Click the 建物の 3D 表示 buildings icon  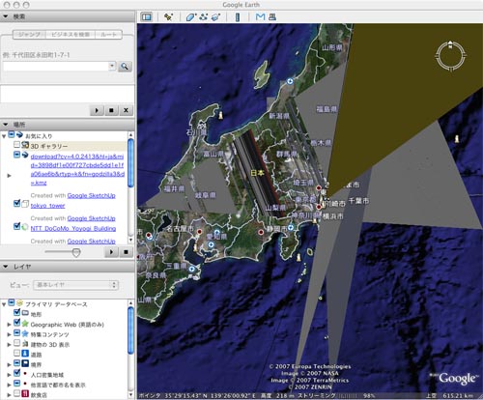25,343
